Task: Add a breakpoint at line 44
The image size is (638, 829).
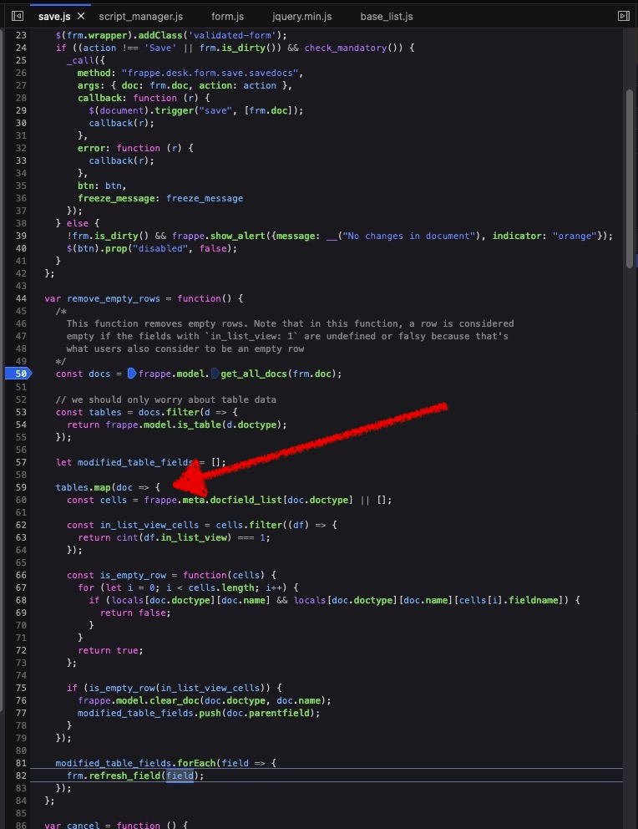Action: coord(21,298)
